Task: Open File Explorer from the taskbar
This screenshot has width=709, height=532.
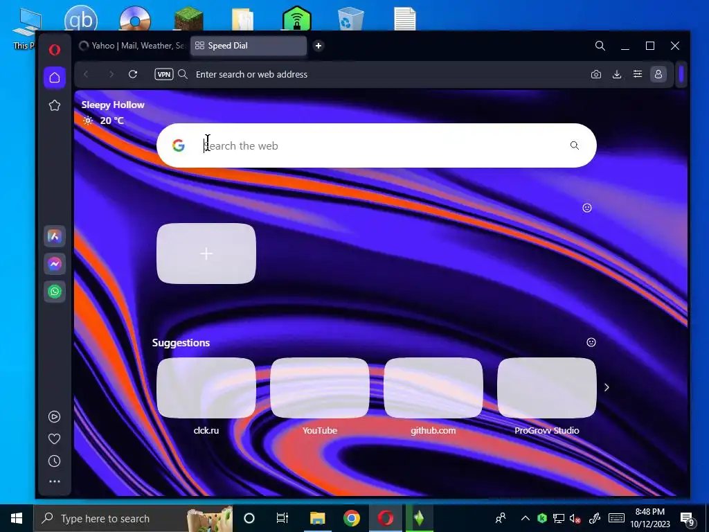Action: click(x=317, y=518)
